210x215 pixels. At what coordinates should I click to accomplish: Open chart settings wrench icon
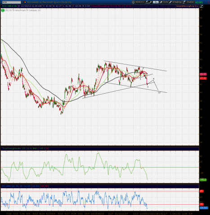point(151,2)
